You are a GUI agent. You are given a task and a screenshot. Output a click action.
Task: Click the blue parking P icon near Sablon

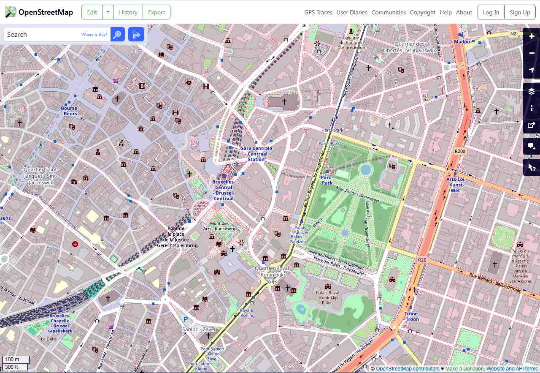tap(185, 319)
